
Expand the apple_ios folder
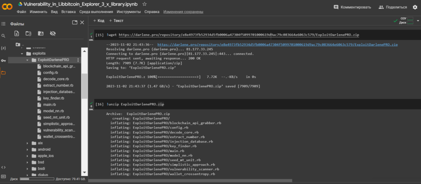[27, 156]
